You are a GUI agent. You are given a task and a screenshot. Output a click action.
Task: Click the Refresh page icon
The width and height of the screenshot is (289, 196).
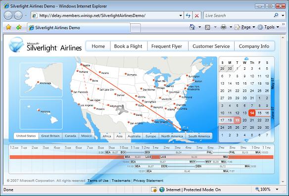188,15
